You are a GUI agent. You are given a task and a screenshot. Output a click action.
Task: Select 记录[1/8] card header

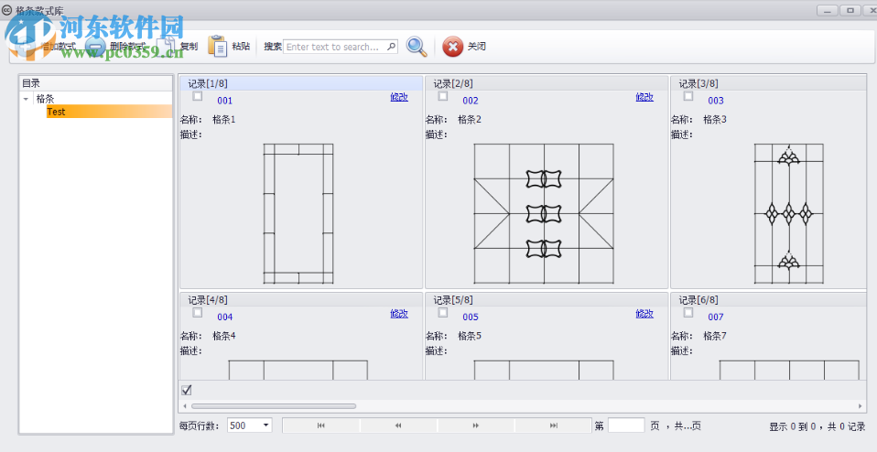pyautogui.click(x=301, y=84)
